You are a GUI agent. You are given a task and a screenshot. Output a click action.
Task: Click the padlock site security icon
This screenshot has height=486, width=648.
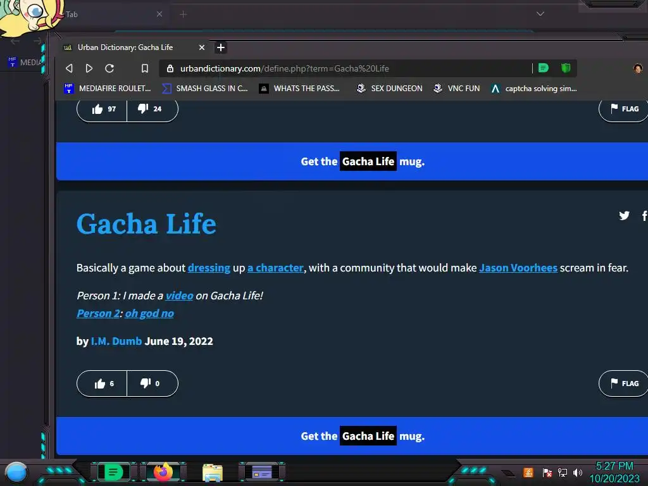click(x=170, y=68)
